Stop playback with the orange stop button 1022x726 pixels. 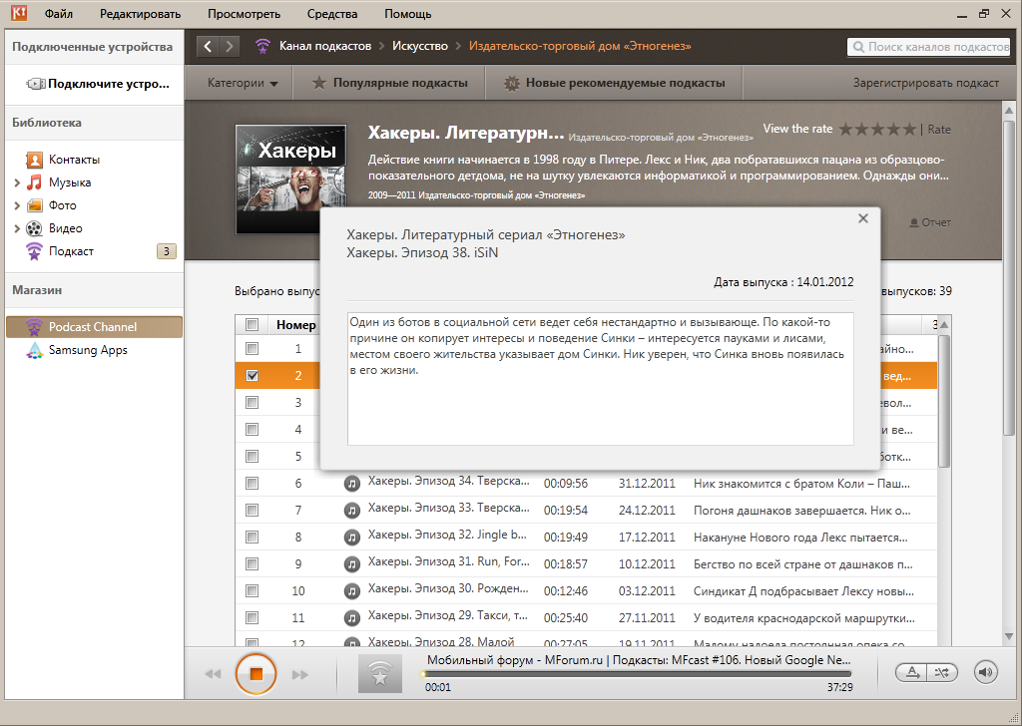coord(256,674)
